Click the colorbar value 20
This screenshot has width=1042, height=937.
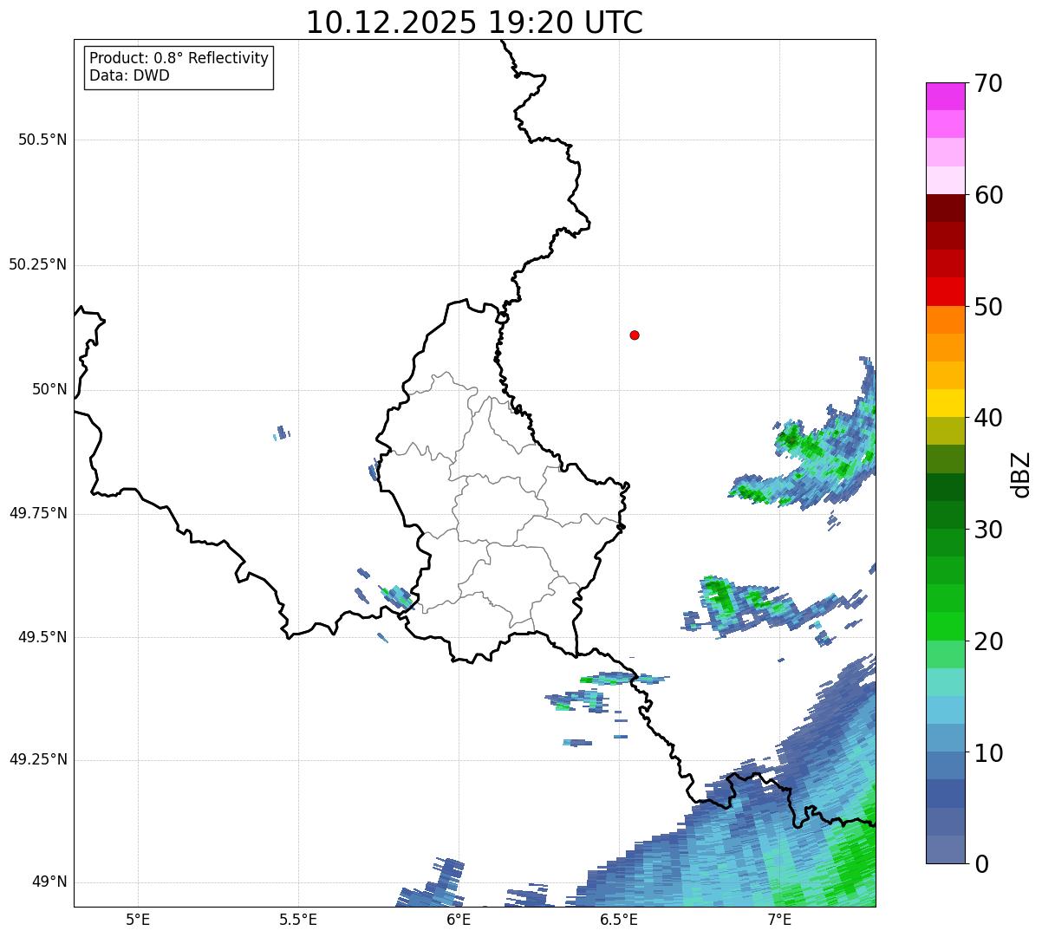click(x=988, y=641)
